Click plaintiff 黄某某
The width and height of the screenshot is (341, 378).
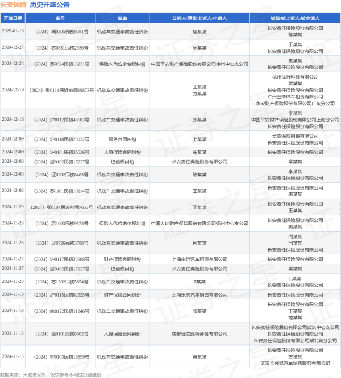pos(199,357)
